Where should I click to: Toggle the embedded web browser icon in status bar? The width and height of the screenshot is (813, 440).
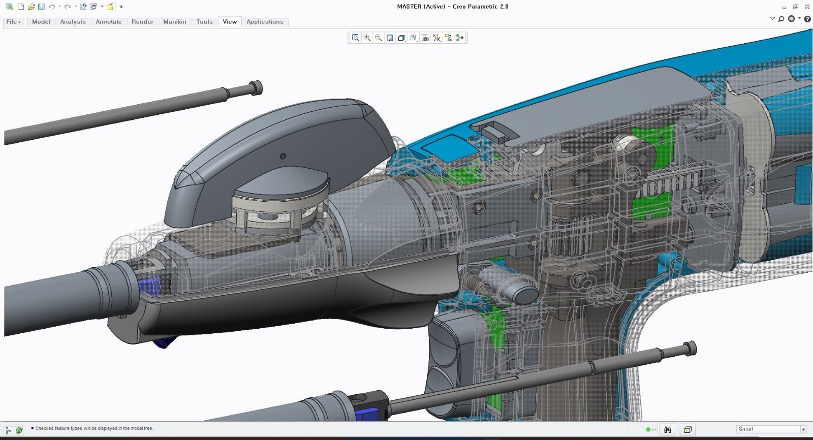point(19,430)
